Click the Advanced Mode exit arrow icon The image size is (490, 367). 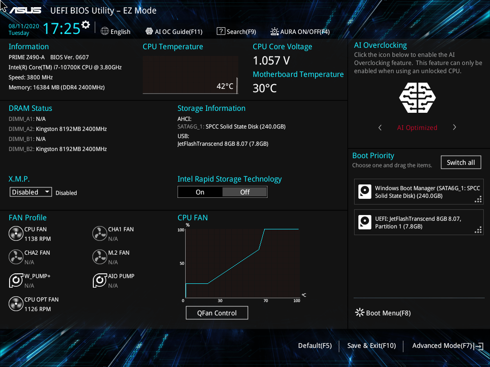tap(479, 346)
